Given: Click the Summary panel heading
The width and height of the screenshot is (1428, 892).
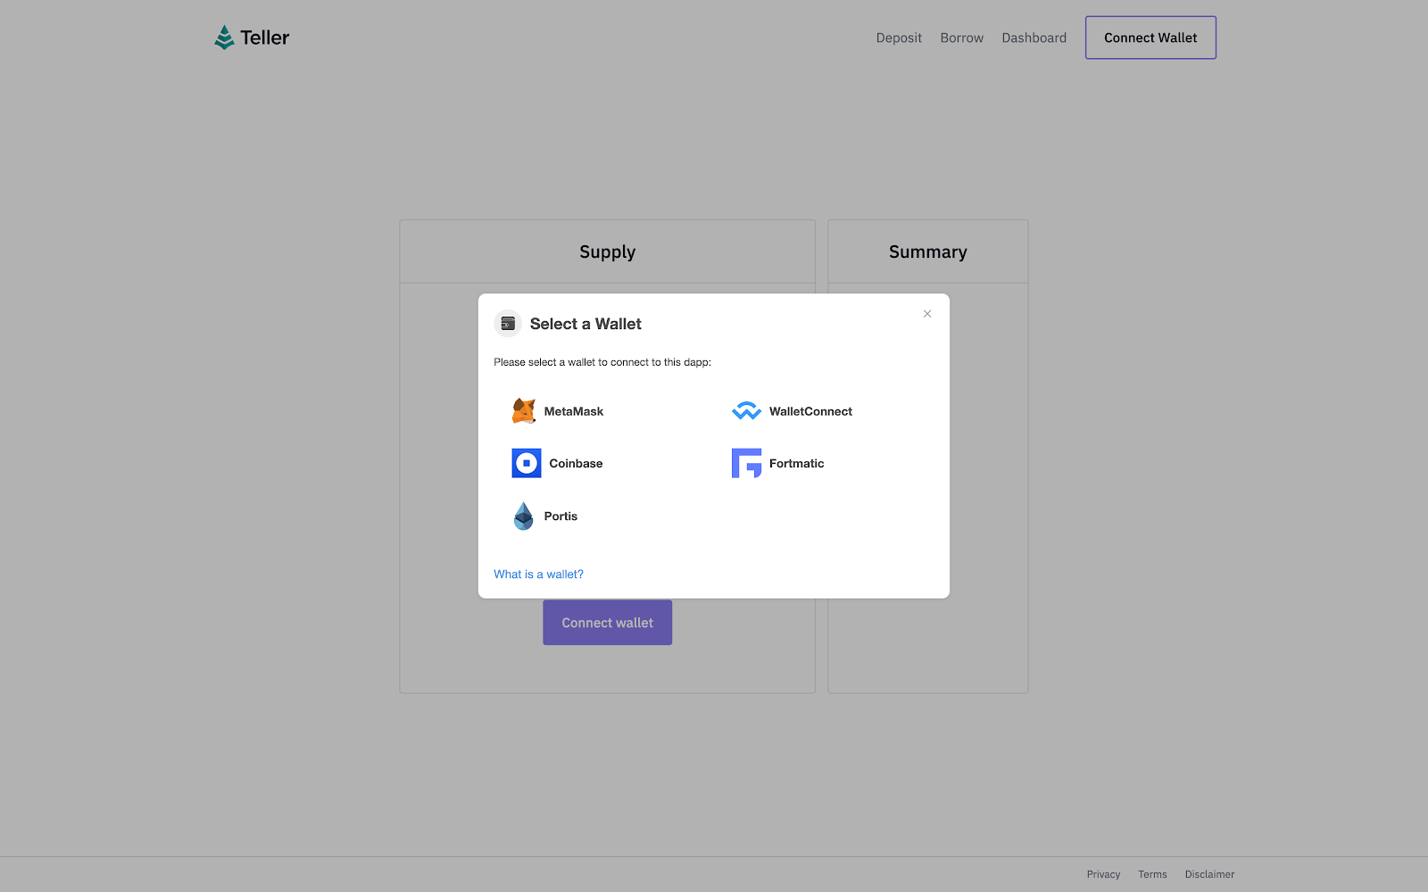Looking at the screenshot, I should coord(928,252).
